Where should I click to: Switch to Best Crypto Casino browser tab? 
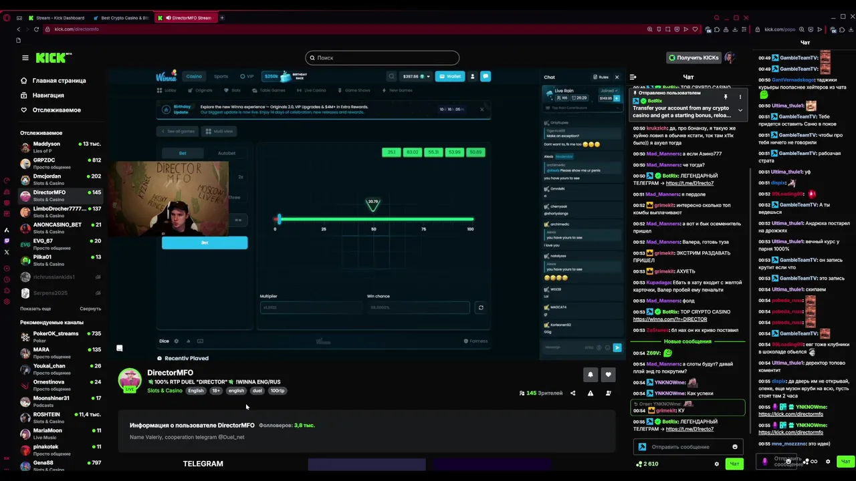pos(123,18)
